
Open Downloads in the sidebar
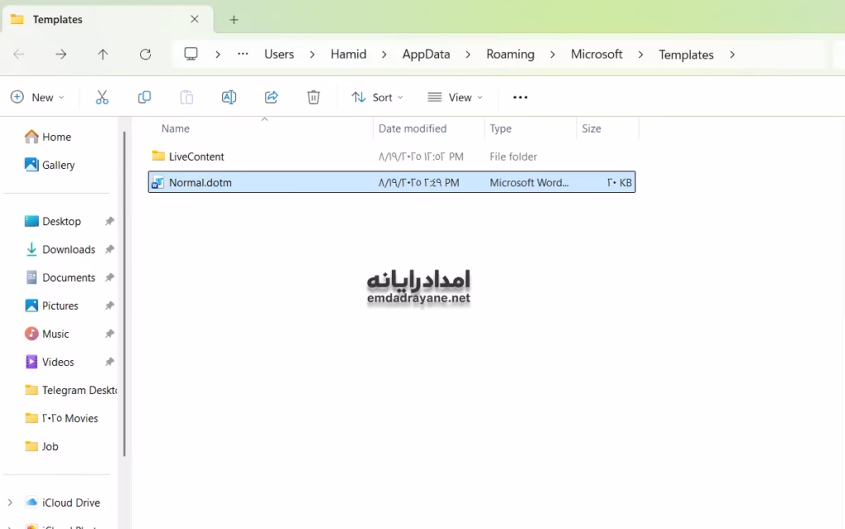pyautogui.click(x=68, y=250)
